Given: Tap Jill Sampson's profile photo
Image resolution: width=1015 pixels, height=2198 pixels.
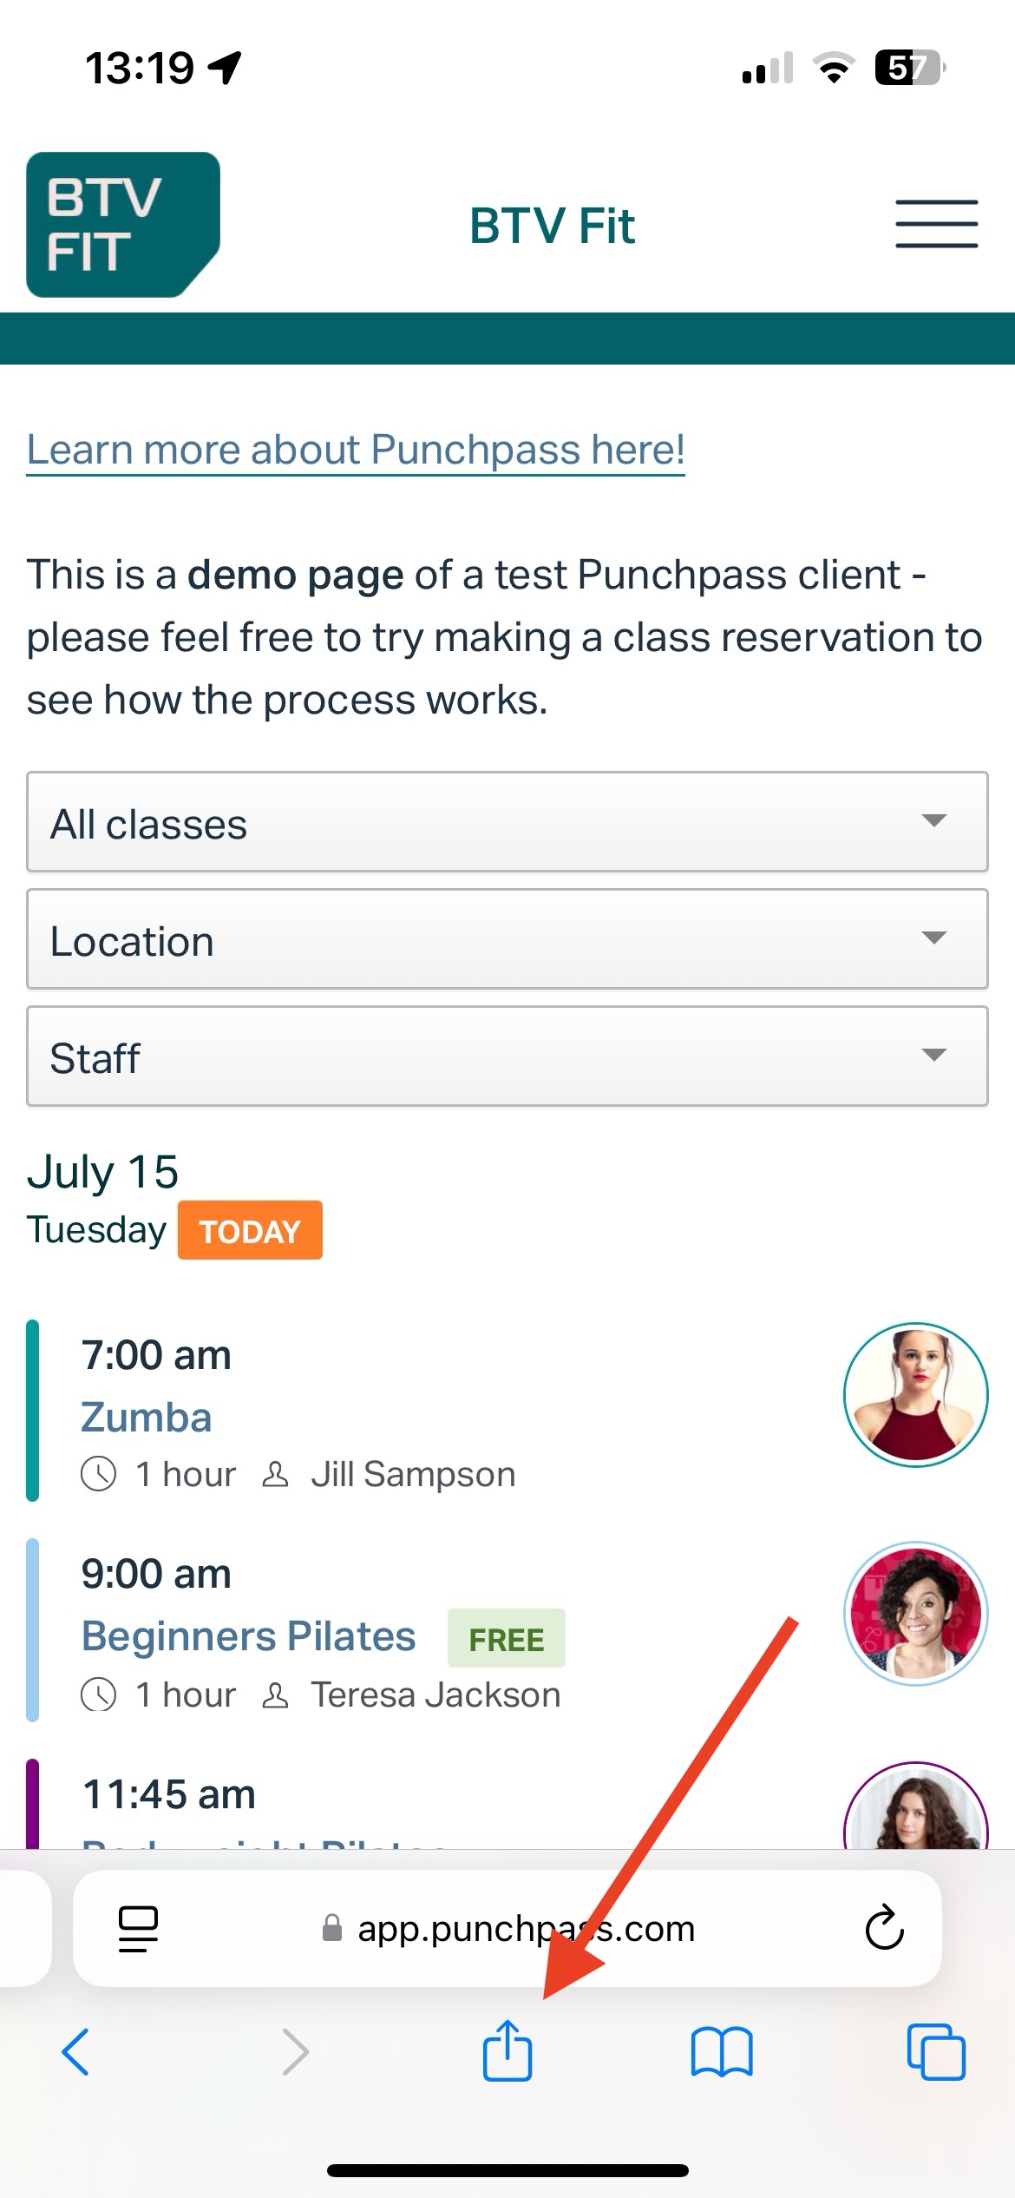Looking at the screenshot, I should point(915,1394).
